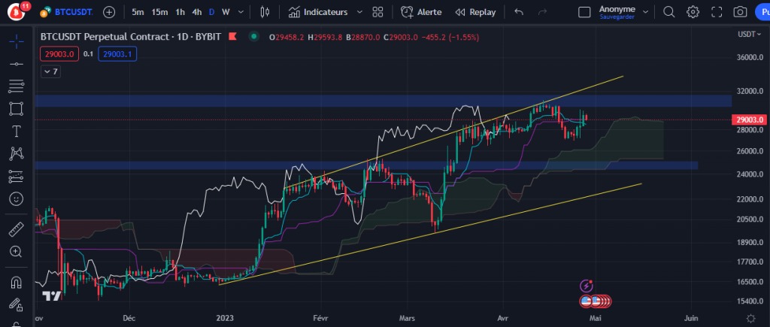Toggle magnet mode for drawings
770x327 pixels.
tap(17, 283)
